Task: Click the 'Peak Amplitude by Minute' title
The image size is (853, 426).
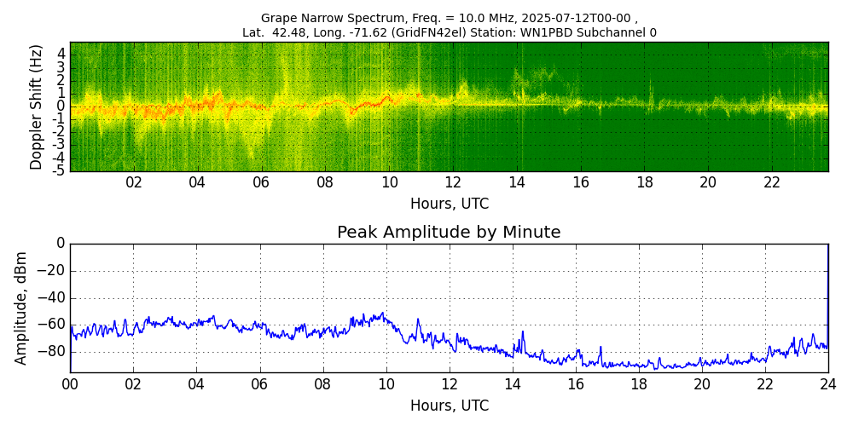Action: pyautogui.click(x=449, y=233)
